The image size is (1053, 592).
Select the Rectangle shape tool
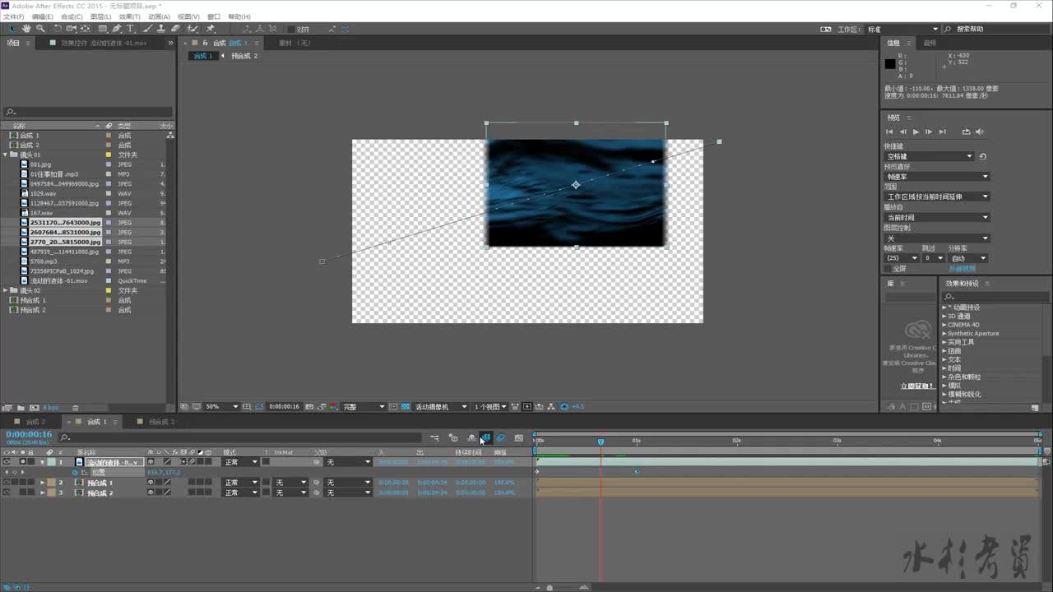103,29
